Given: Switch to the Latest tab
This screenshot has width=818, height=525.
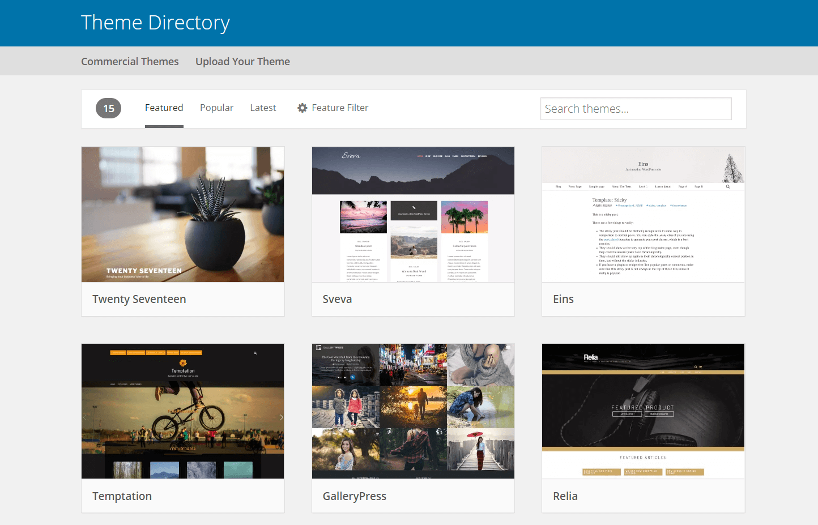Looking at the screenshot, I should (263, 108).
